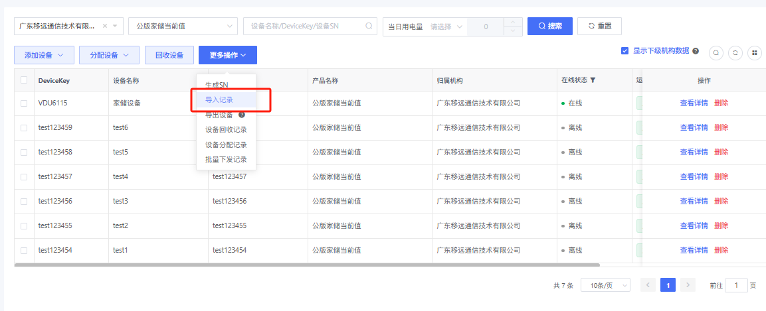Click the round search icon above table

[716, 52]
